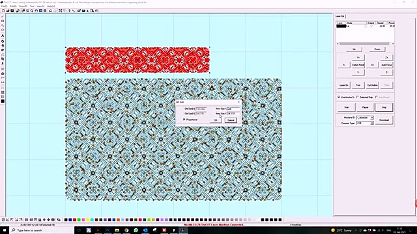The image size is (417, 234).
Task: Toggle the Use Anchor checkbox
Action: pyautogui.click(x=339, y=97)
